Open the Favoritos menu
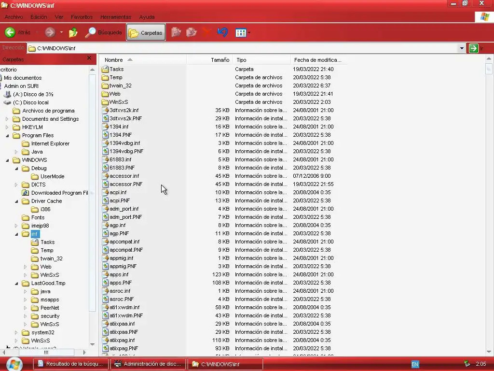This screenshot has width=494, height=371. coord(82,17)
